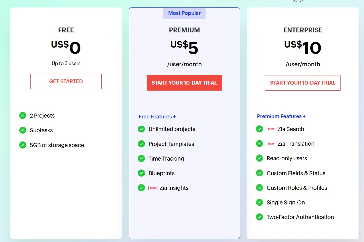The width and height of the screenshot is (364, 242).
Task: Click the GET STARTED button
Action: click(66, 81)
